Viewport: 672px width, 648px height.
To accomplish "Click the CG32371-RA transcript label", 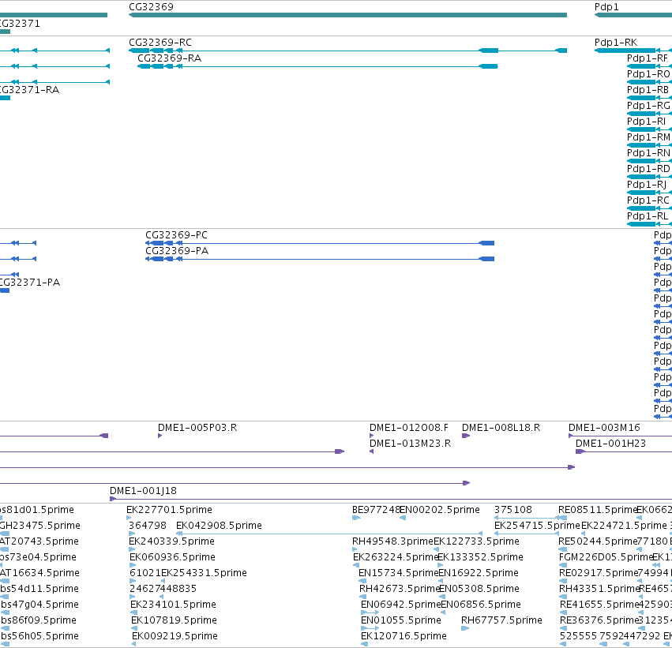I will point(28,90).
